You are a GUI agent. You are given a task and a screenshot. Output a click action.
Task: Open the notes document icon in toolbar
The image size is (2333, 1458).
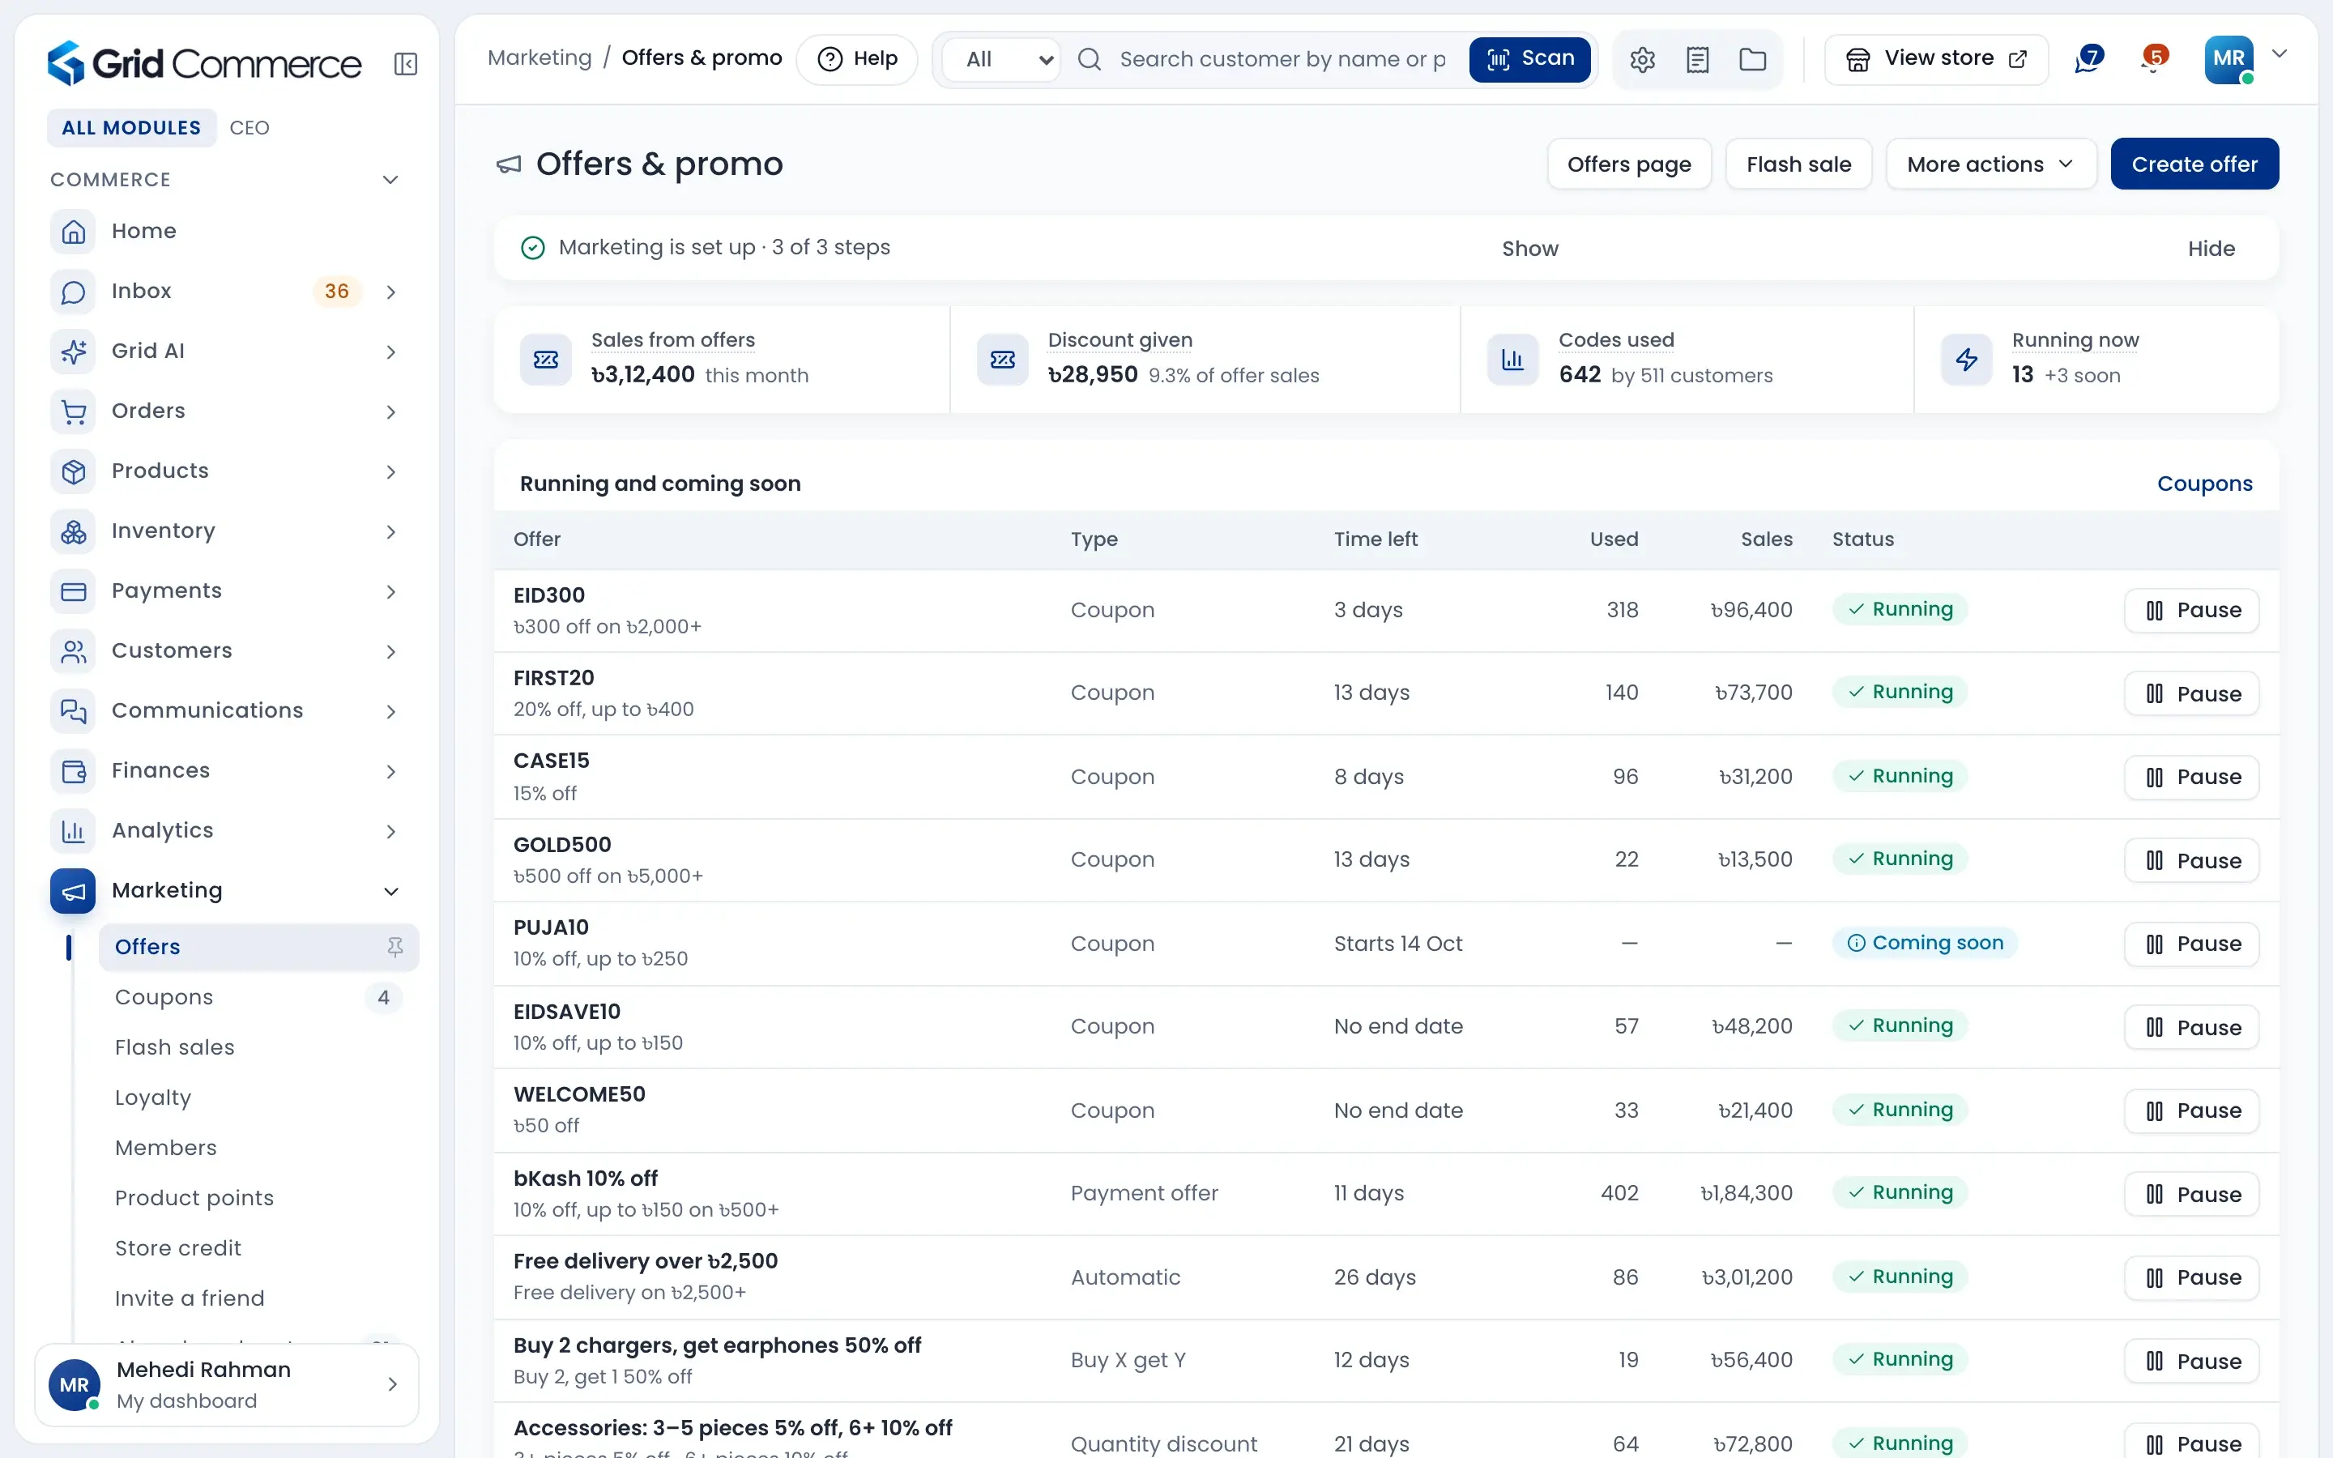(x=1697, y=60)
